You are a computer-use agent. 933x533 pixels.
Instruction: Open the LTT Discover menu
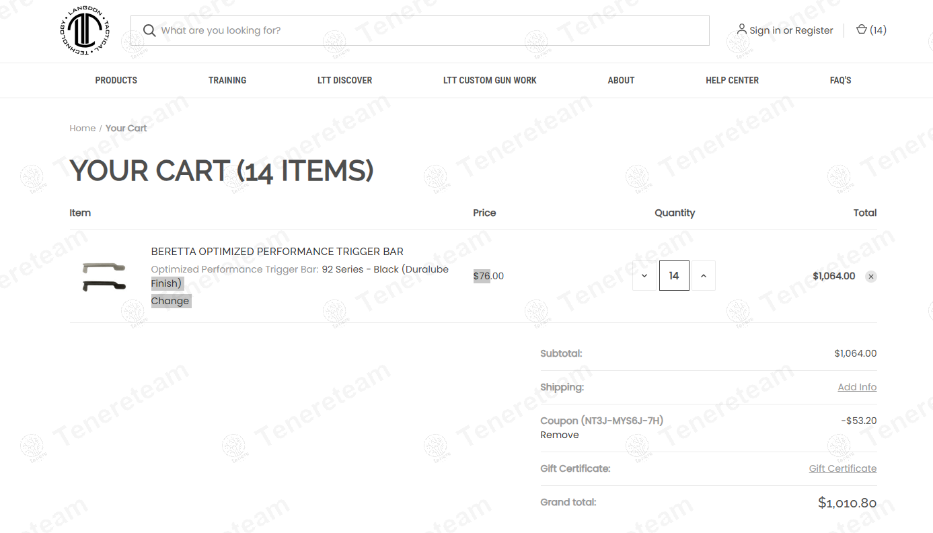coord(344,80)
